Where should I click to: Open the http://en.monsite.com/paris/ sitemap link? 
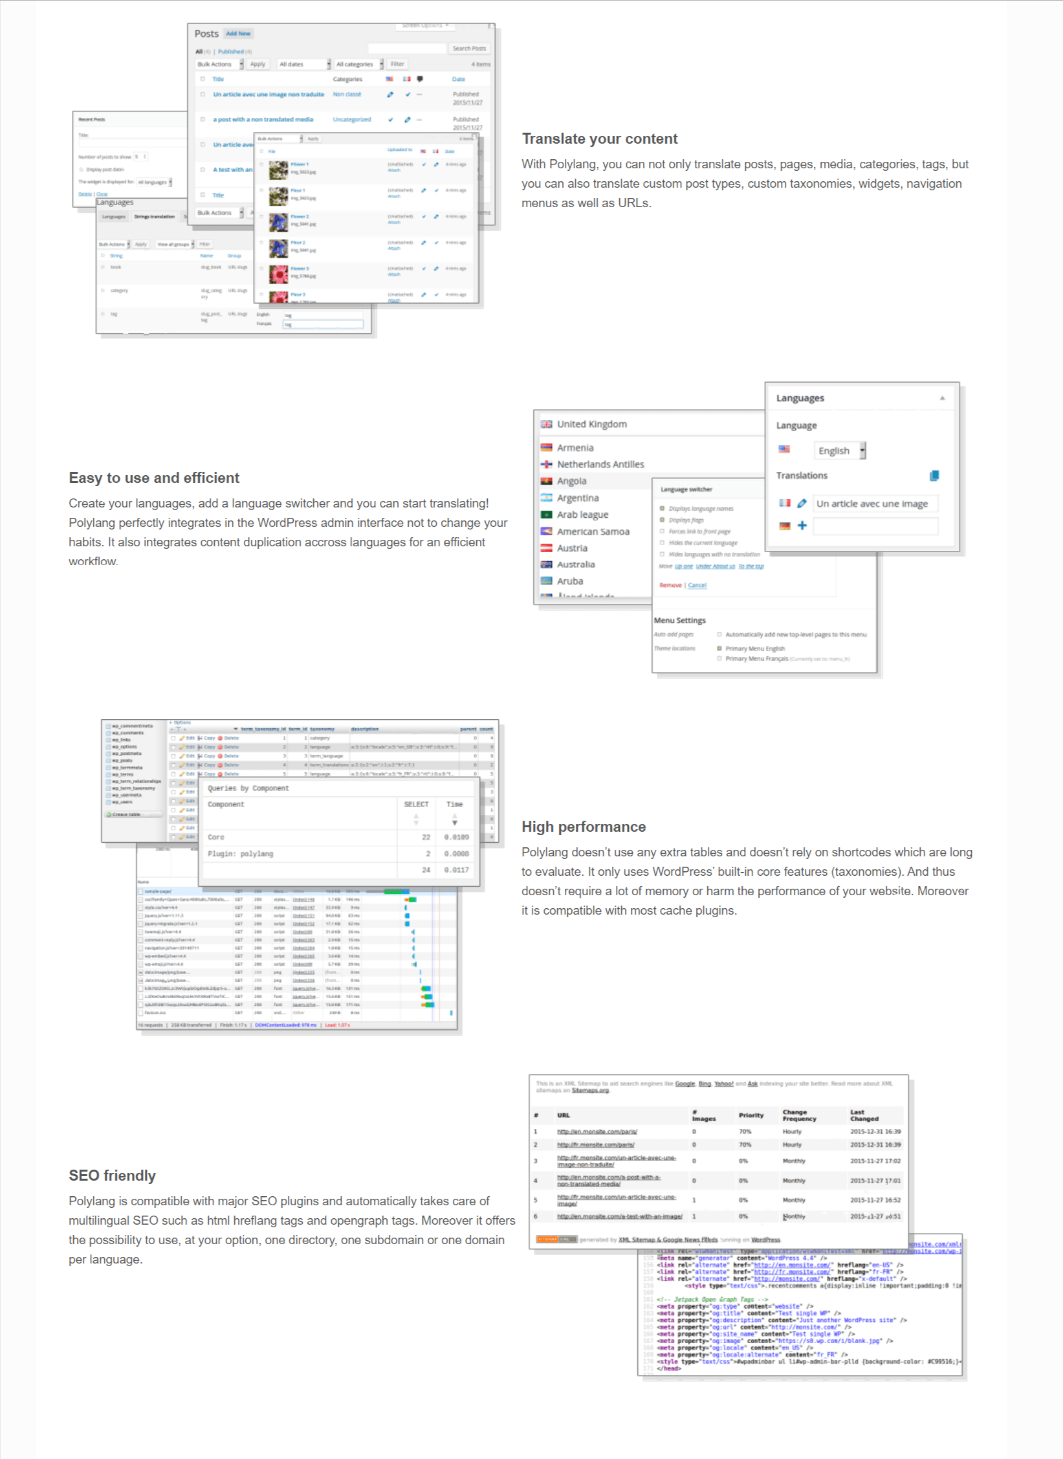597,1131
